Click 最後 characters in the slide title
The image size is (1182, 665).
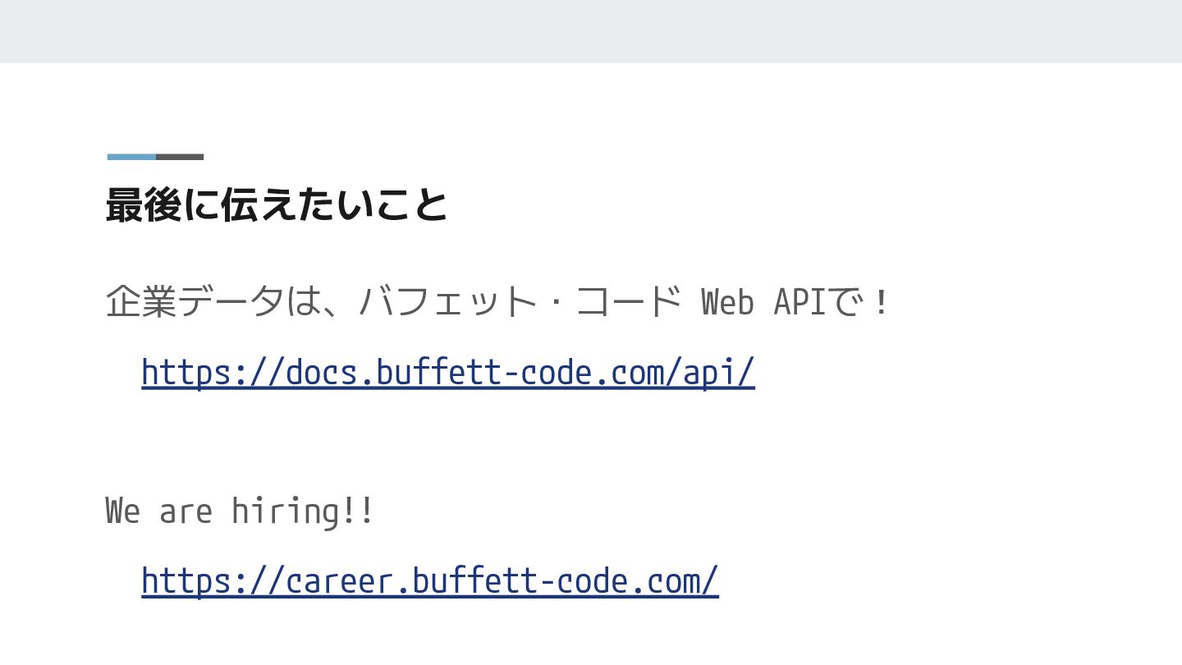point(143,205)
